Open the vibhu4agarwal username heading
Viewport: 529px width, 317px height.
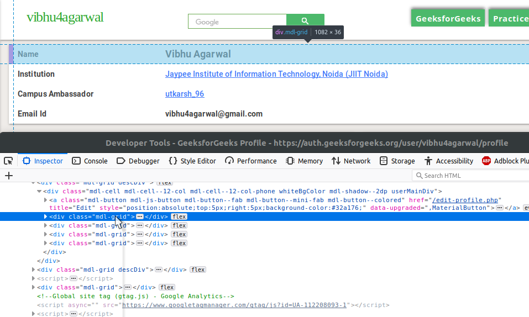(x=65, y=17)
